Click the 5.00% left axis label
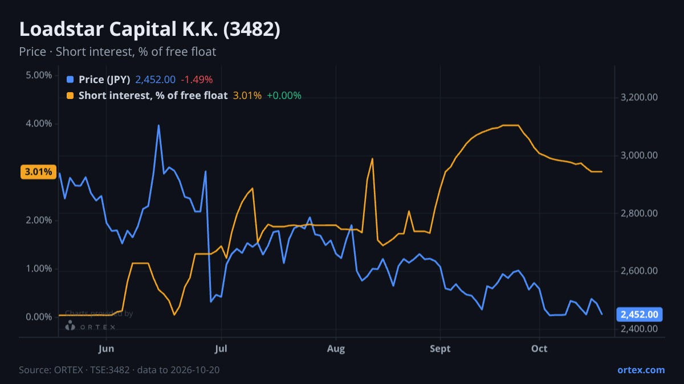 pyautogui.click(x=39, y=75)
